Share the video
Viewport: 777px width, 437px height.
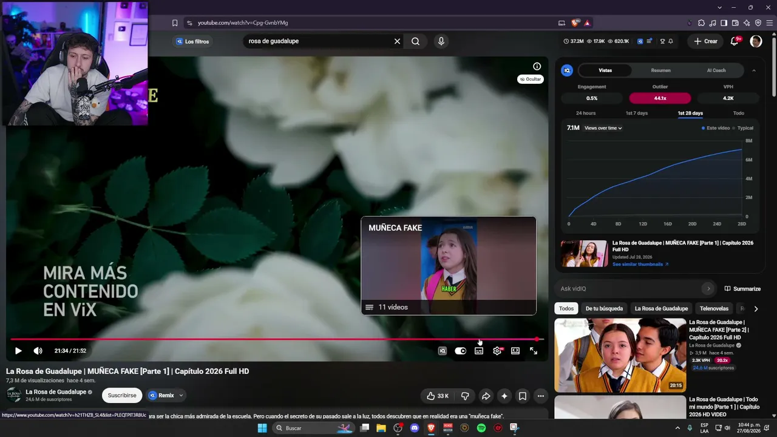(486, 396)
